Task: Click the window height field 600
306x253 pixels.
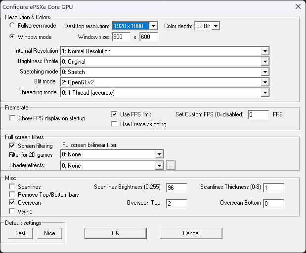Action: pyautogui.click(x=149, y=37)
